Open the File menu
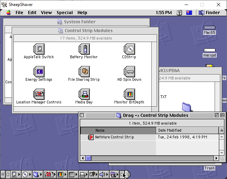The height and width of the screenshot is (179, 227). click(19, 13)
